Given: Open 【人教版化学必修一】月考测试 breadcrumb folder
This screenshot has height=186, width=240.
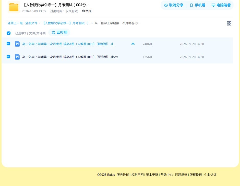Looking at the screenshot, I should (66, 23).
